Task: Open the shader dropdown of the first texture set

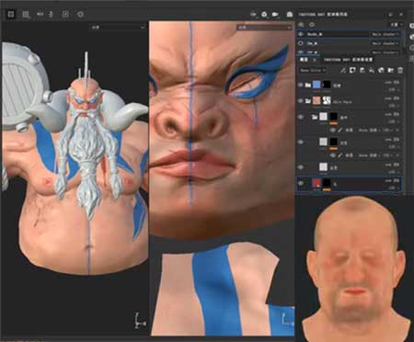Action: [385, 34]
